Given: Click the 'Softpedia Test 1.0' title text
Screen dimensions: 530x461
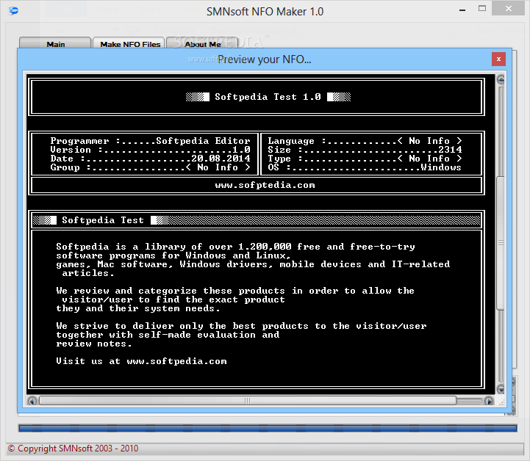Looking at the screenshot, I should 268,97.
